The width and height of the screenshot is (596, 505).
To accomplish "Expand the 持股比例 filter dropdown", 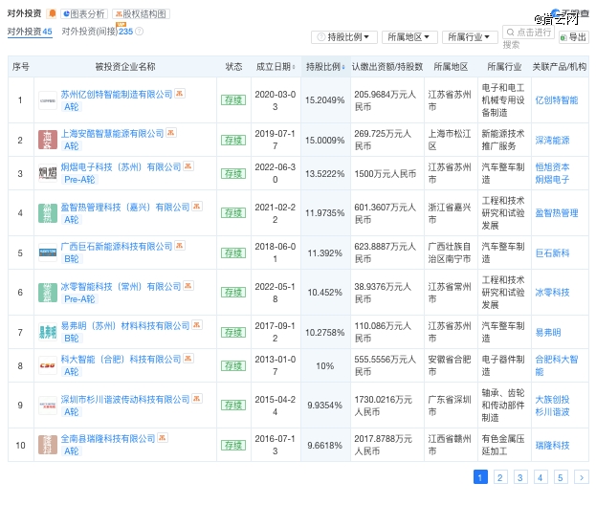I will (x=344, y=37).
